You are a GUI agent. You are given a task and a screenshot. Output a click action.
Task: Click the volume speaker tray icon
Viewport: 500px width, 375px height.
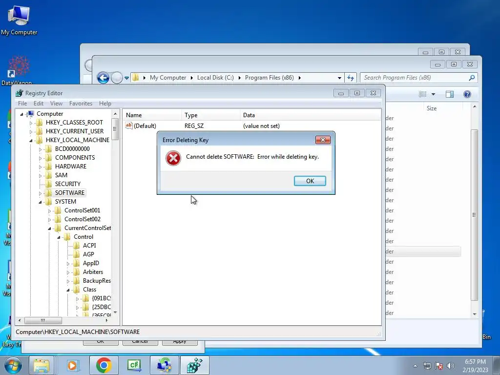(x=450, y=365)
